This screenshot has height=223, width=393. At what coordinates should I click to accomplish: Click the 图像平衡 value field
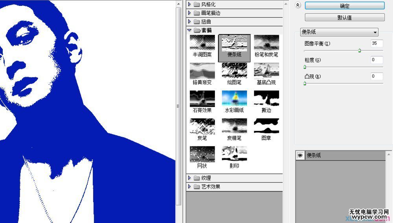click(377, 43)
